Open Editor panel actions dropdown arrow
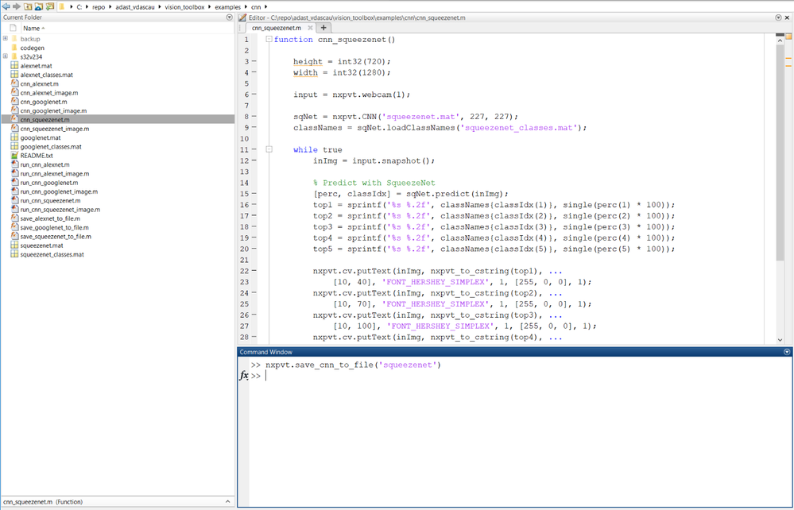794x510 pixels. coord(779,17)
